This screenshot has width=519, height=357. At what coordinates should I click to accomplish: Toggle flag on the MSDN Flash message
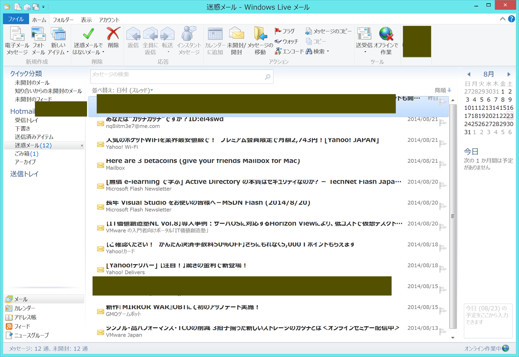coord(443,207)
